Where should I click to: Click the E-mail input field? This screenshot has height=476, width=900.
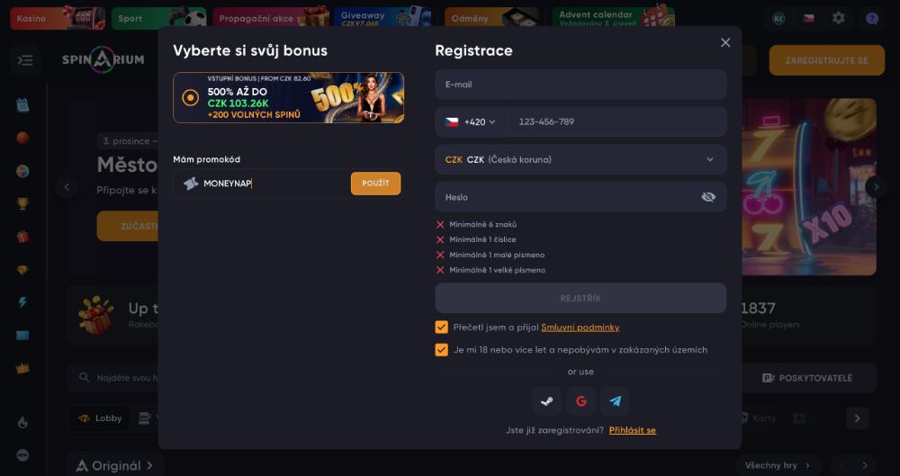[x=580, y=85]
